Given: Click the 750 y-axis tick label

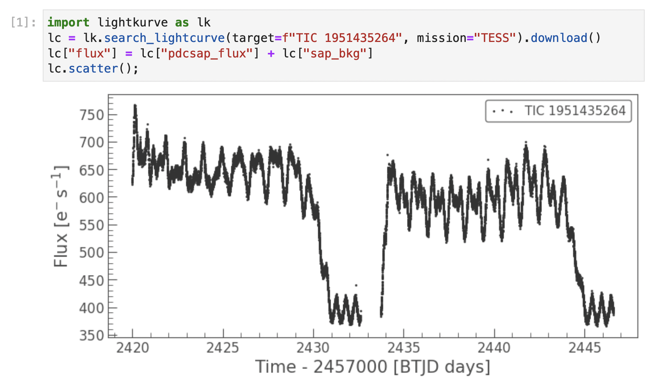Looking at the screenshot, I should [x=92, y=115].
